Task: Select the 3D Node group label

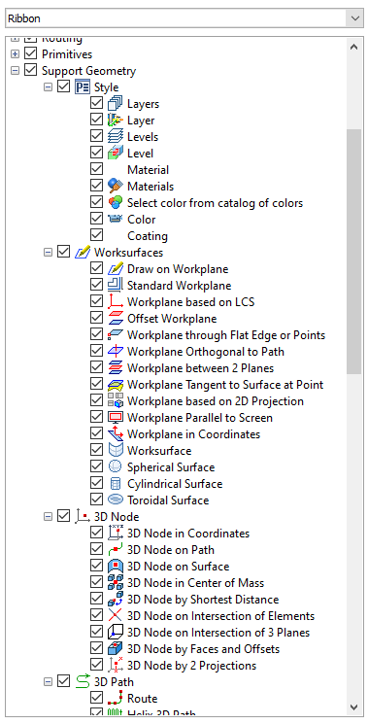Action: (x=117, y=517)
